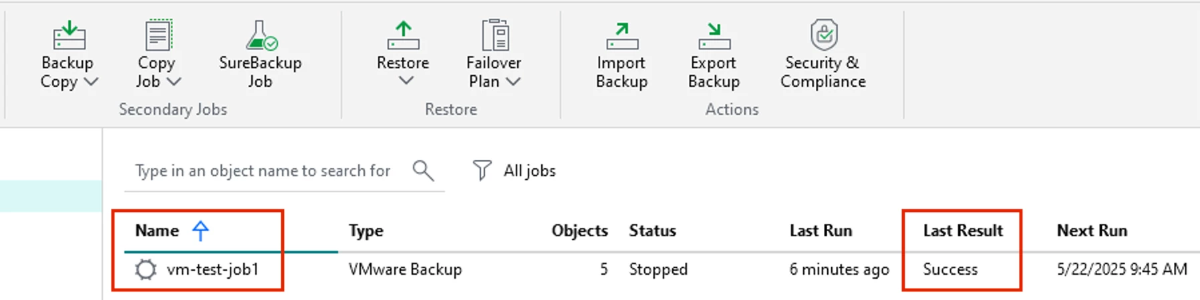Select the Failover Plan clipboard icon
The width and height of the screenshot is (1200, 300).
495,35
